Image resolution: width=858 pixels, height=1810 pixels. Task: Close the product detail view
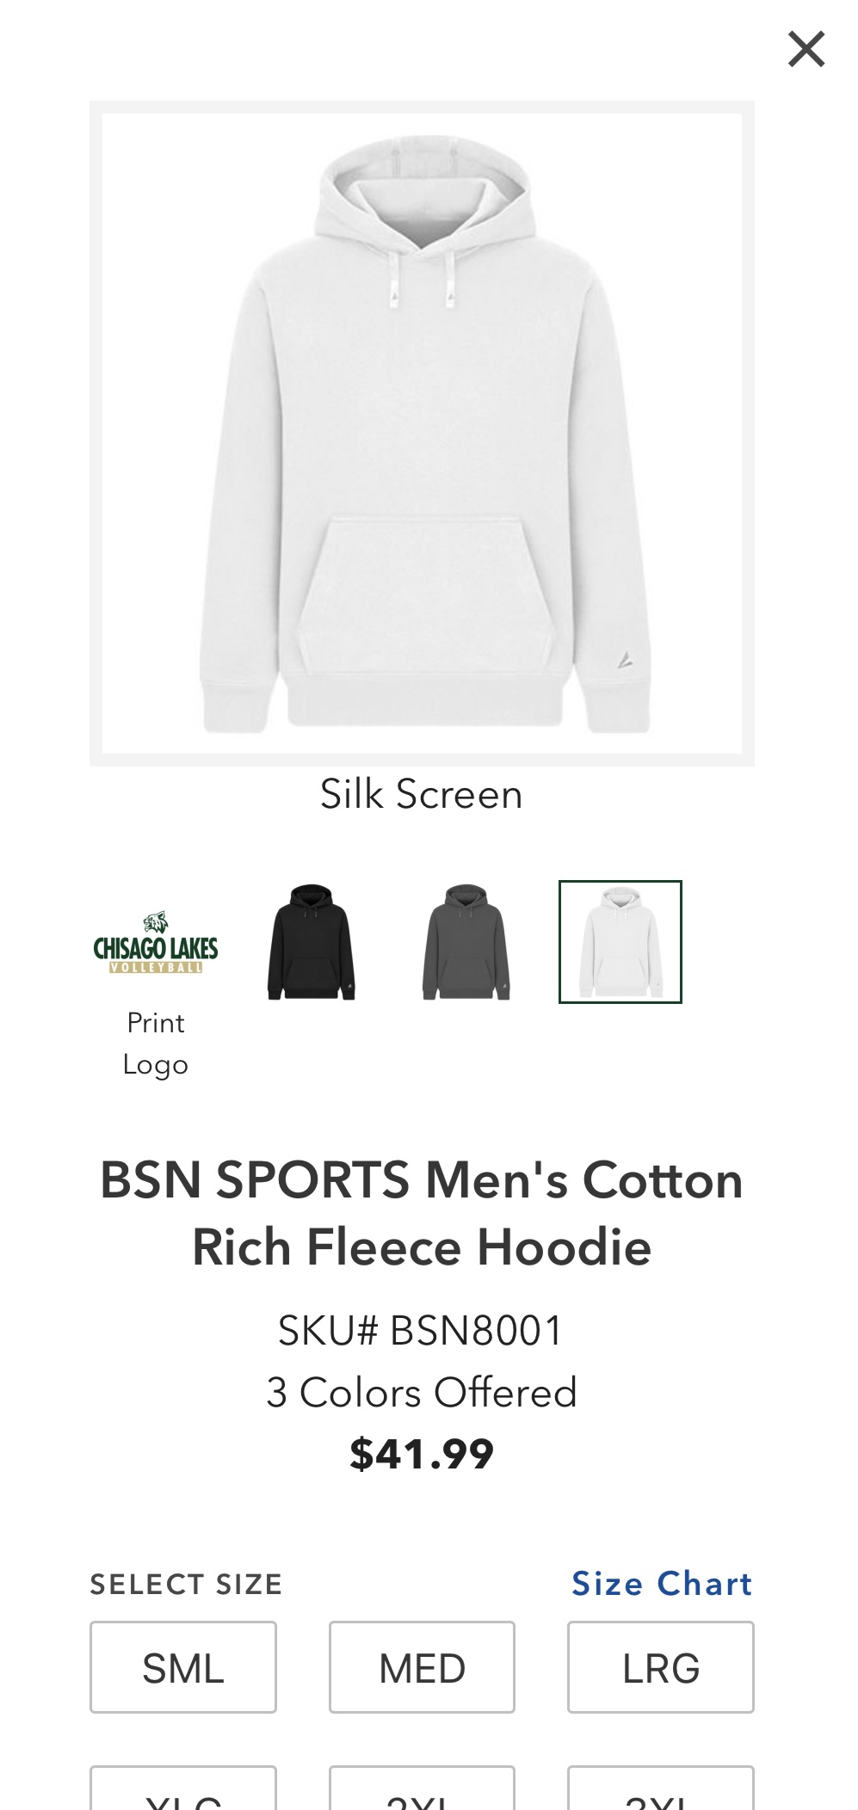pyautogui.click(x=806, y=49)
